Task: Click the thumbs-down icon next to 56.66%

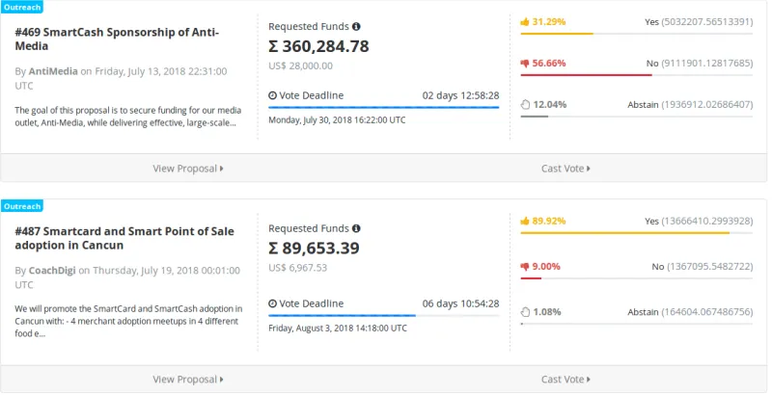Action: coord(525,64)
